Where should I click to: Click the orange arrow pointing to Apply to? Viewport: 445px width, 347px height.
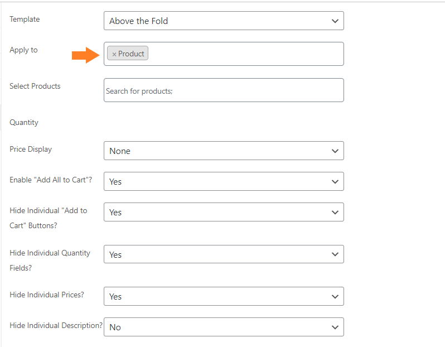(x=86, y=55)
